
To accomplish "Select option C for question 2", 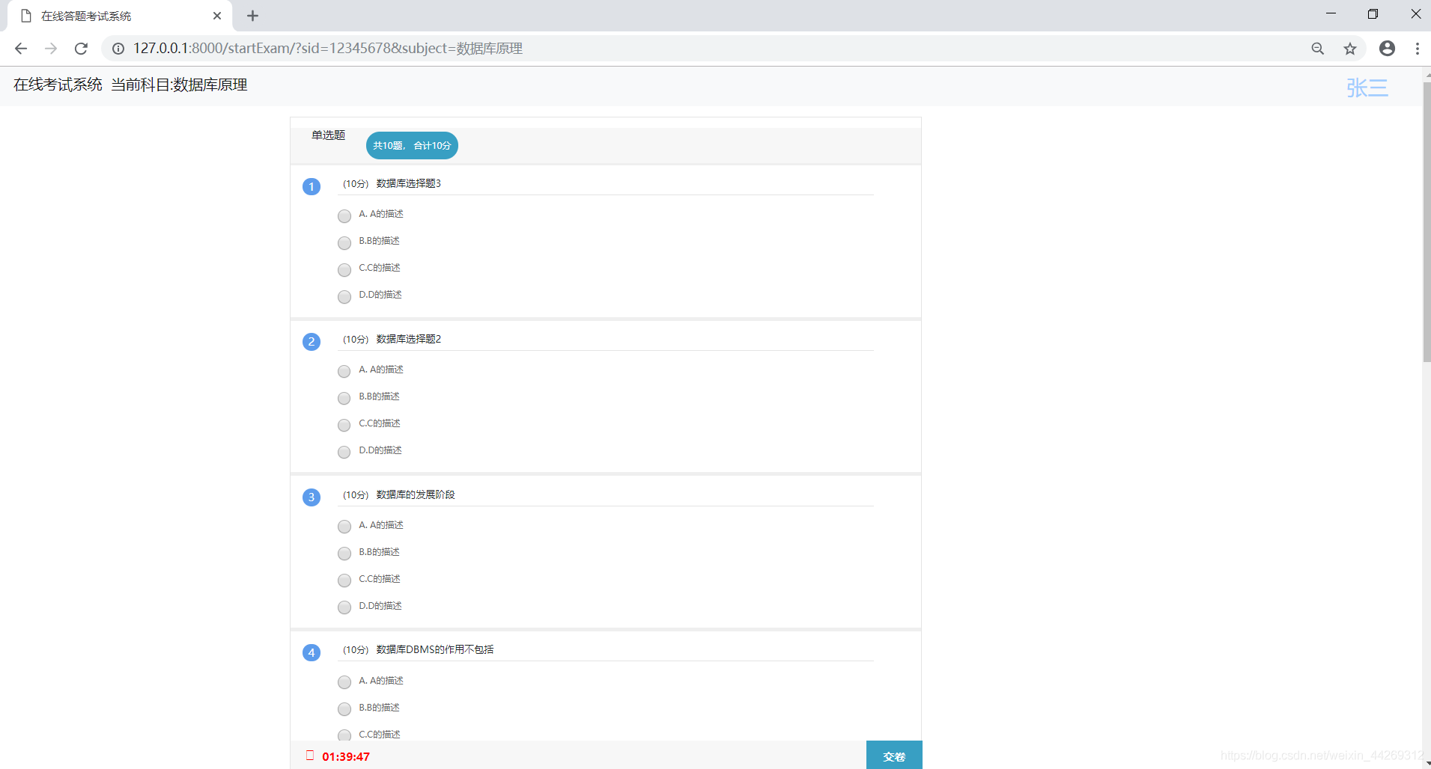I will point(344,425).
